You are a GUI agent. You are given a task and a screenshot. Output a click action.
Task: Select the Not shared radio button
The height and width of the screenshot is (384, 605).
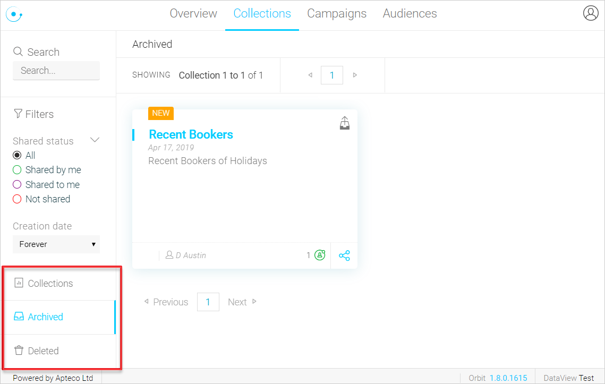tap(17, 199)
